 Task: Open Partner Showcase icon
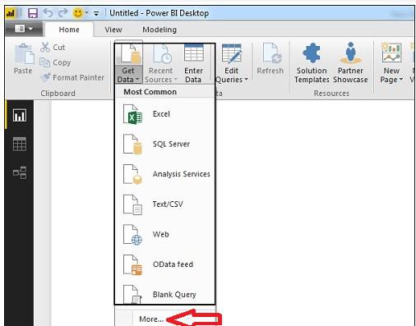click(350, 53)
